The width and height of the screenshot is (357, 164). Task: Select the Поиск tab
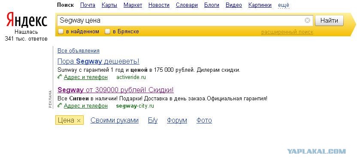point(66,5)
